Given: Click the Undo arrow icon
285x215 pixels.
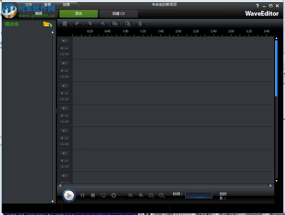Looking at the screenshot, I should tap(77, 24).
